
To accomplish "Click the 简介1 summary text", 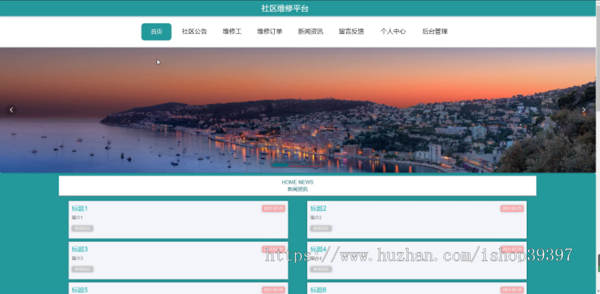I will [77, 218].
